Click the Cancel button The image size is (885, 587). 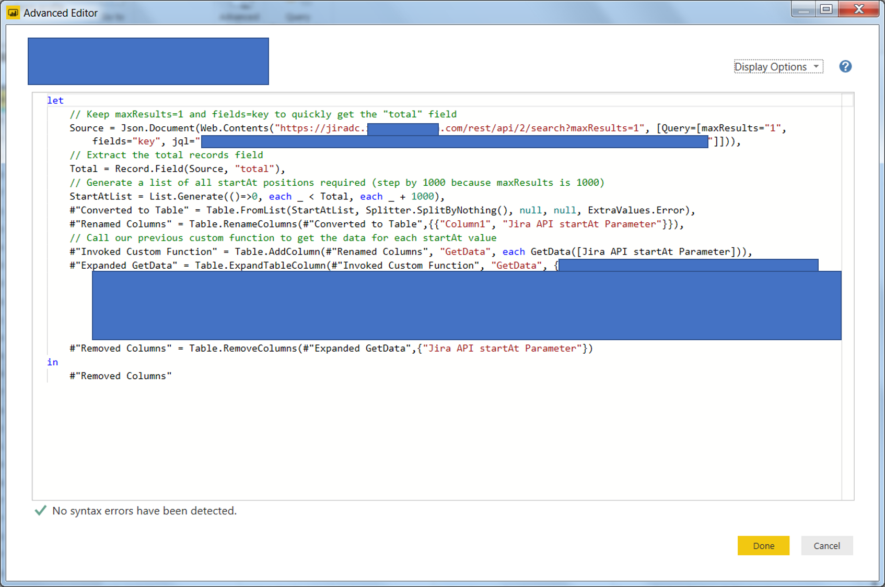click(826, 546)
